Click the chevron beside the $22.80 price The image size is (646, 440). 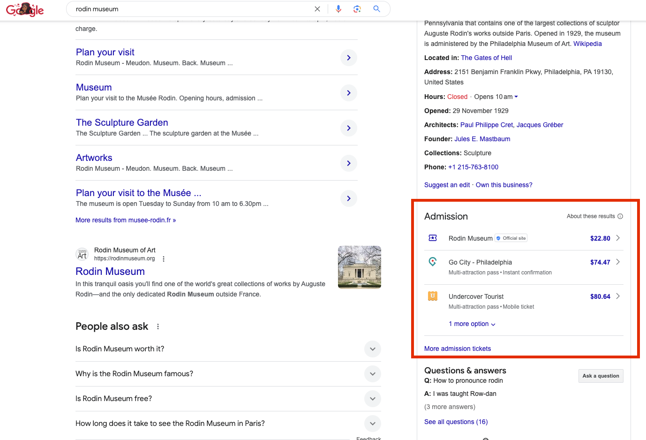618,238
